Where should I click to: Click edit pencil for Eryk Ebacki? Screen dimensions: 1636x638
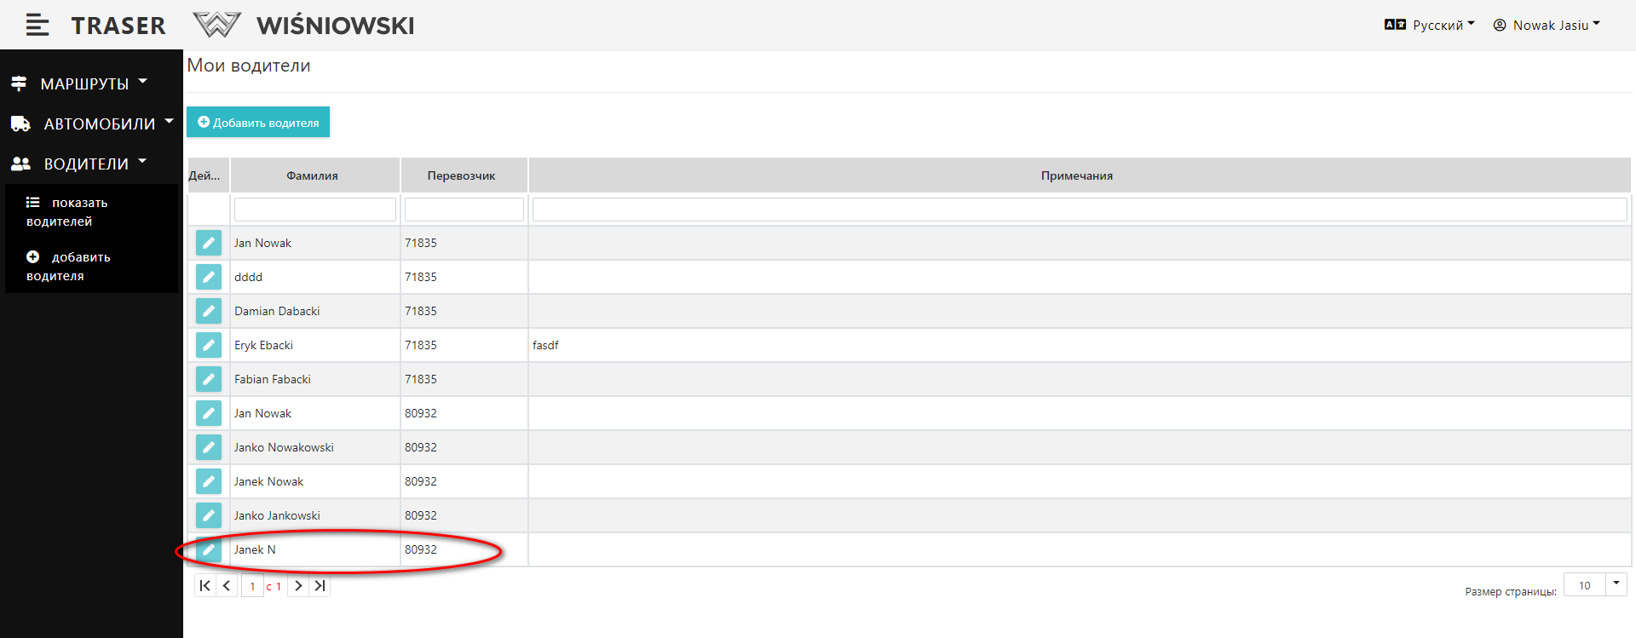point(209,345)
